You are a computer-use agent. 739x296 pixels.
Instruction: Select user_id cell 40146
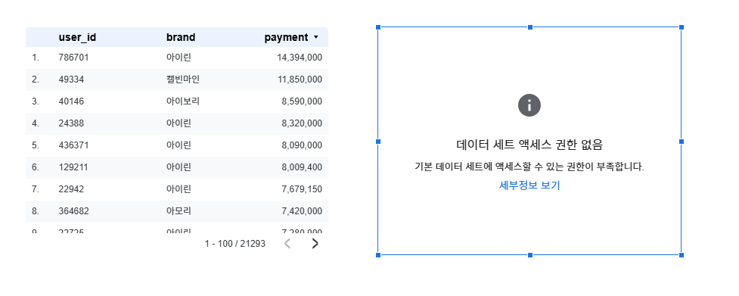click(x=71, y=101)
